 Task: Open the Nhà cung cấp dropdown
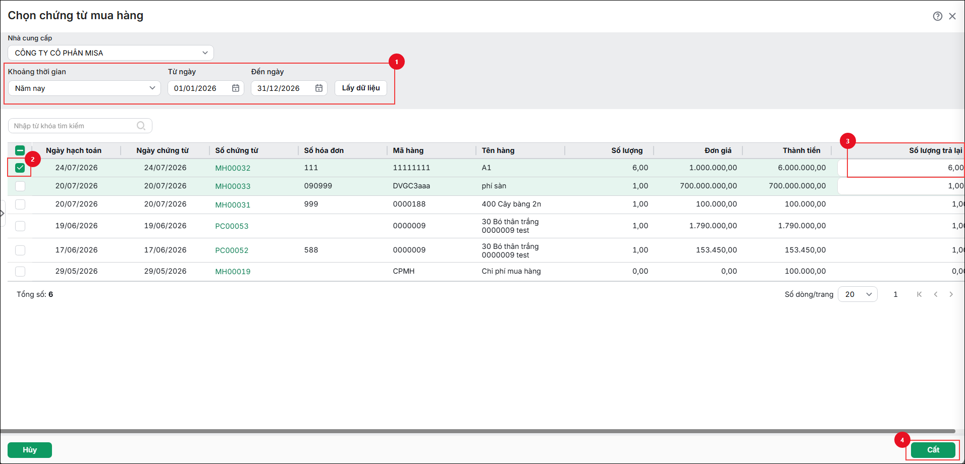111,53
